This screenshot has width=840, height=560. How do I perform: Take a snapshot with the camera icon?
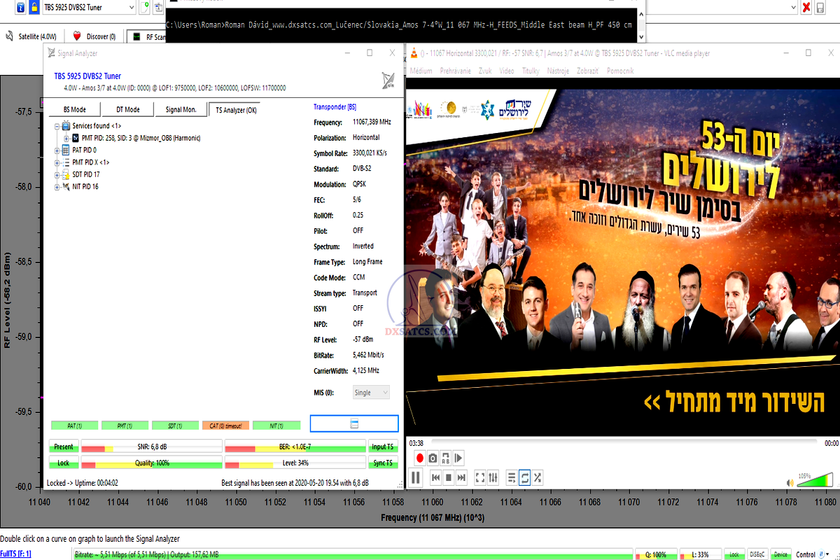click(433, 458)
